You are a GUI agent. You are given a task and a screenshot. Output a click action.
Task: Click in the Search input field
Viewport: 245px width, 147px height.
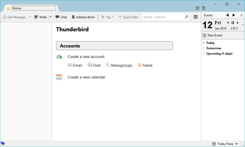[163, 17]
